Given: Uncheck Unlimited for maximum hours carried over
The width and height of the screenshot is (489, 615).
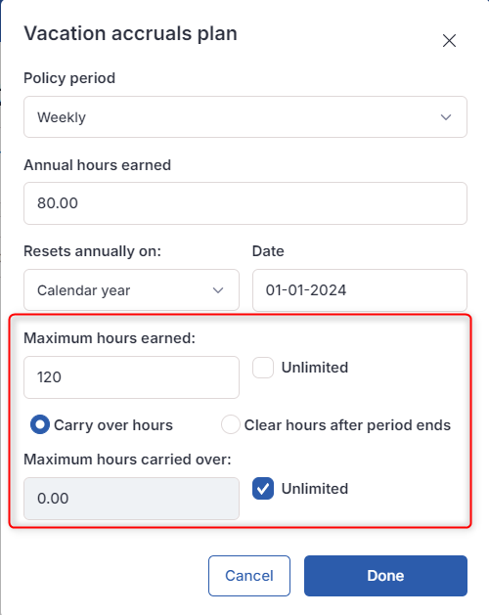Looking at the screenshot, I should point(263,489).
